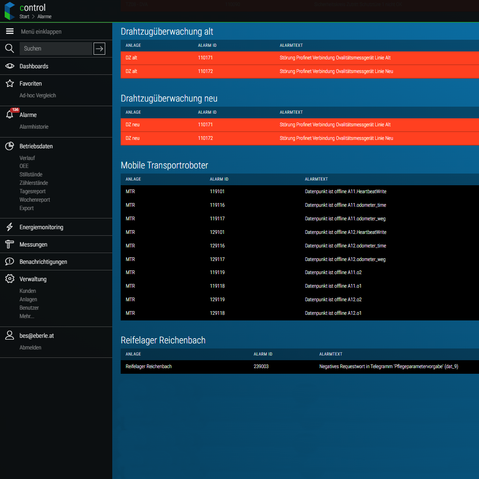Focus the Suchen search field
The image size is (479, 479).
[56, 49]
